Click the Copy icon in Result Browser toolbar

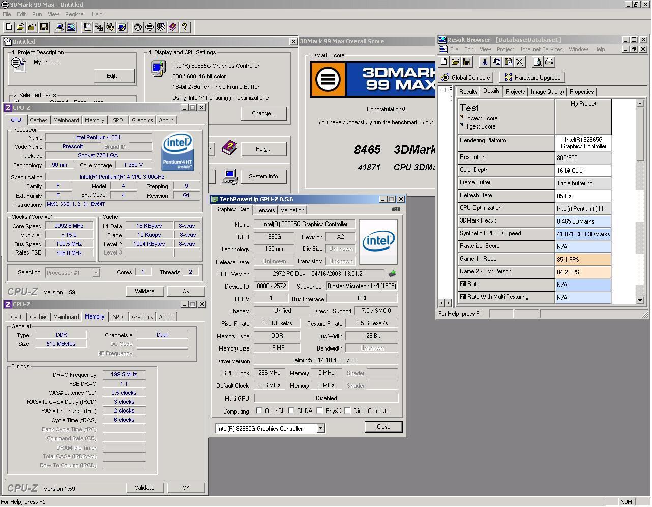coord(496,62)
